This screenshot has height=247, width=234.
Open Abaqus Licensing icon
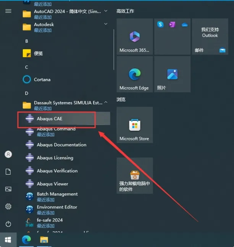click(30, 158)
